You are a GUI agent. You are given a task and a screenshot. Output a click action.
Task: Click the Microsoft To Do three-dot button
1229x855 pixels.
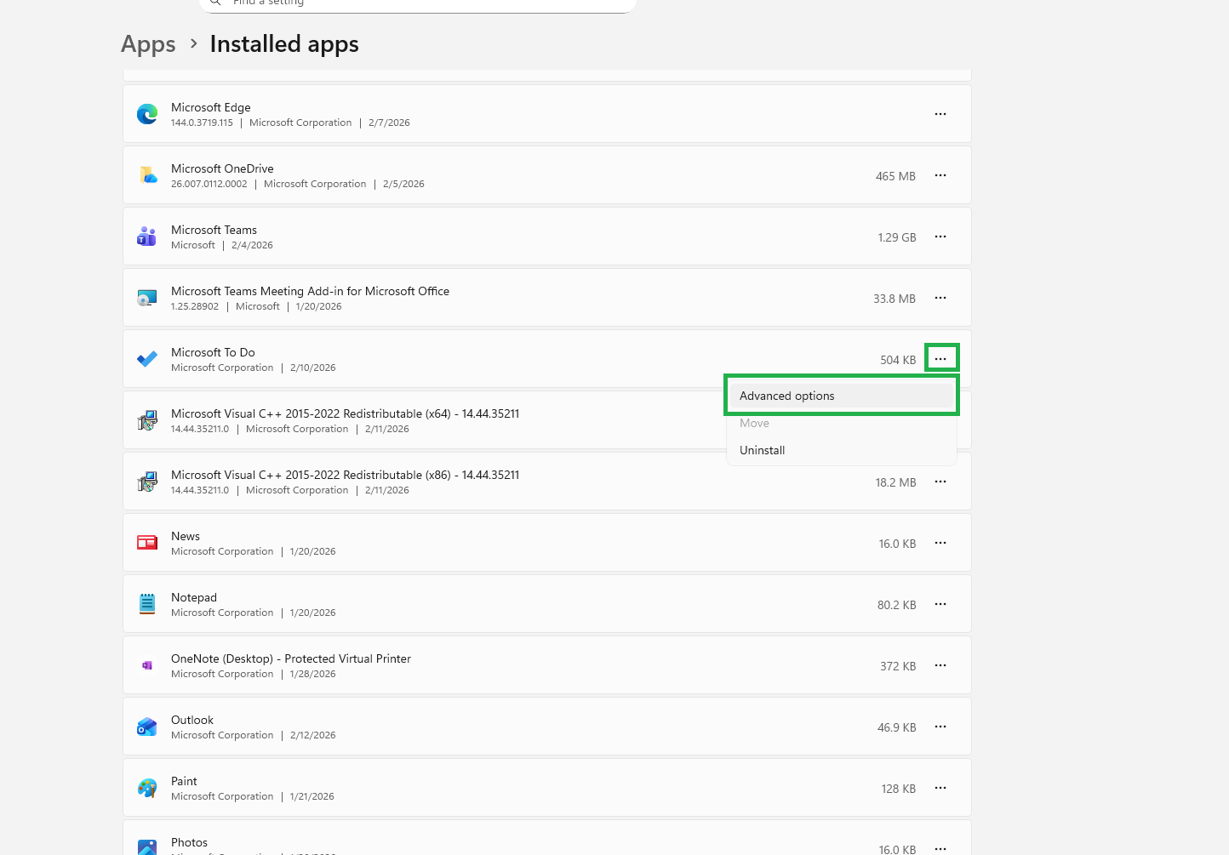(x=940, y=359)
